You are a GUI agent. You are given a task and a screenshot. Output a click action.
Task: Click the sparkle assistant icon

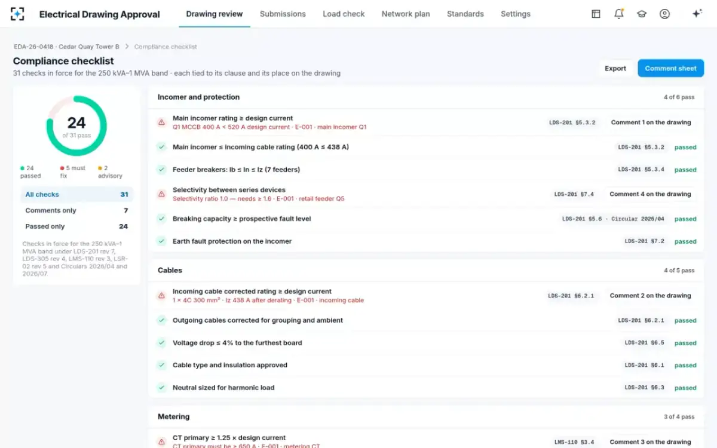[697, 14]
